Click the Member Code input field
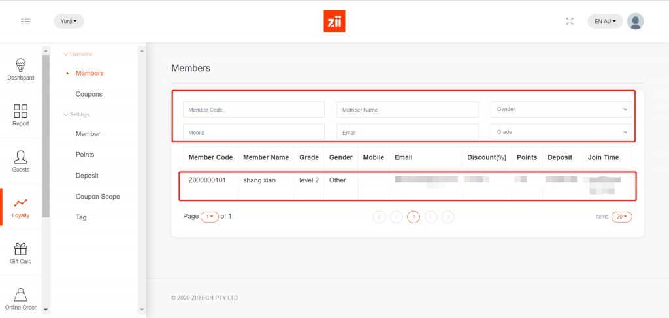 point(253,110)
